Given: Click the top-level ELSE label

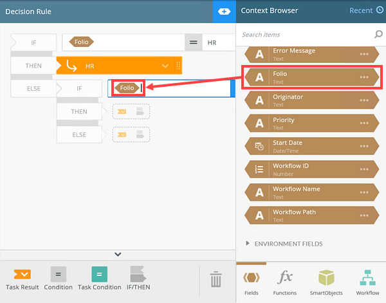Looking at the screenshot, I should 33,89.
